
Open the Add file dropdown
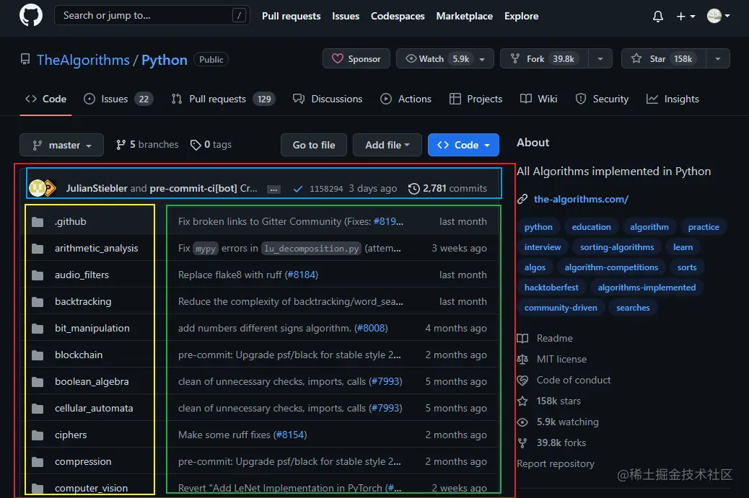pos(387,145)
